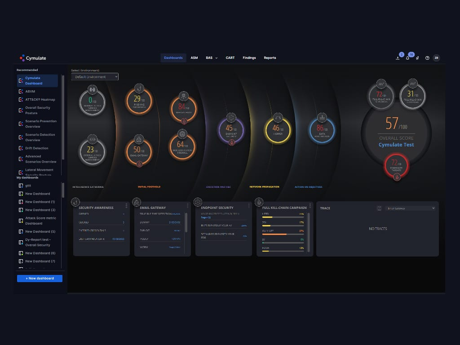Screen dimensions: 460x345
Task: Click the 0% progress bar in kill-chain card
Action: 283,243
